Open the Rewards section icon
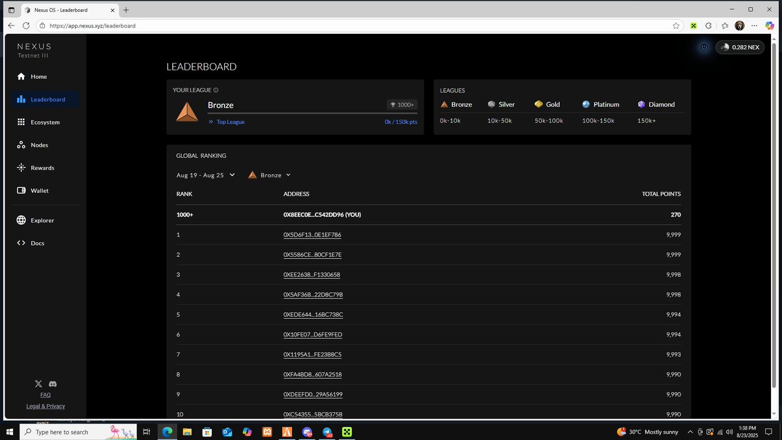Viewport: 782px width, 440px height. tap(21, 168)
